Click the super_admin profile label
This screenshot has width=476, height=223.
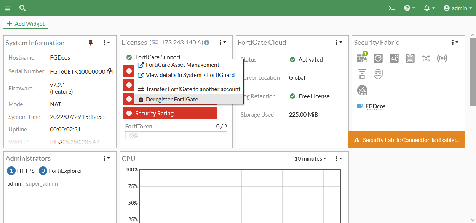(x=42, y=184)
